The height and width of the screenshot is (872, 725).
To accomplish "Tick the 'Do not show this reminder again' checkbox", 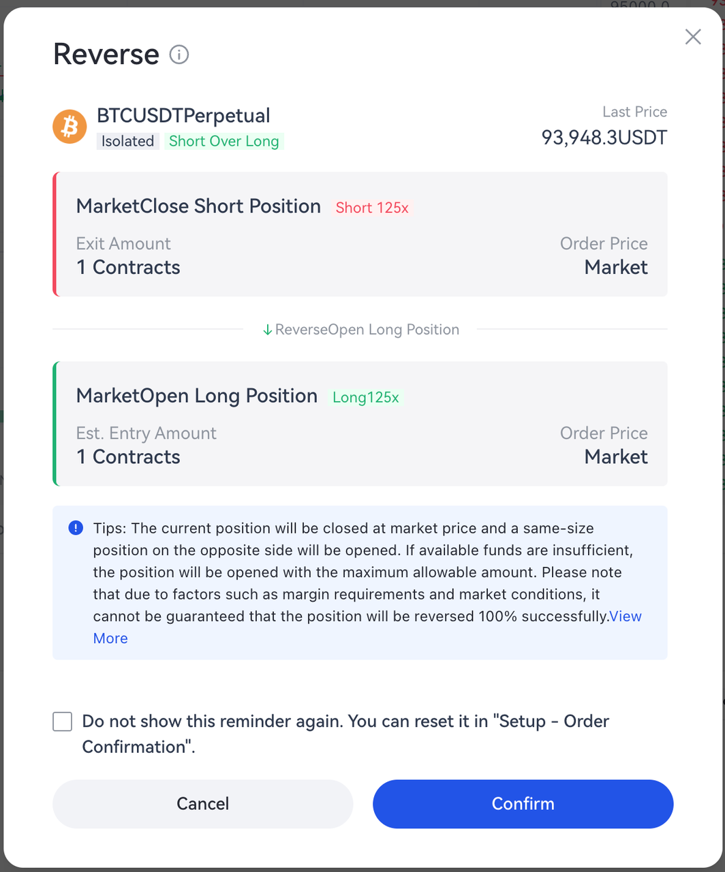I will click(63, 721).
